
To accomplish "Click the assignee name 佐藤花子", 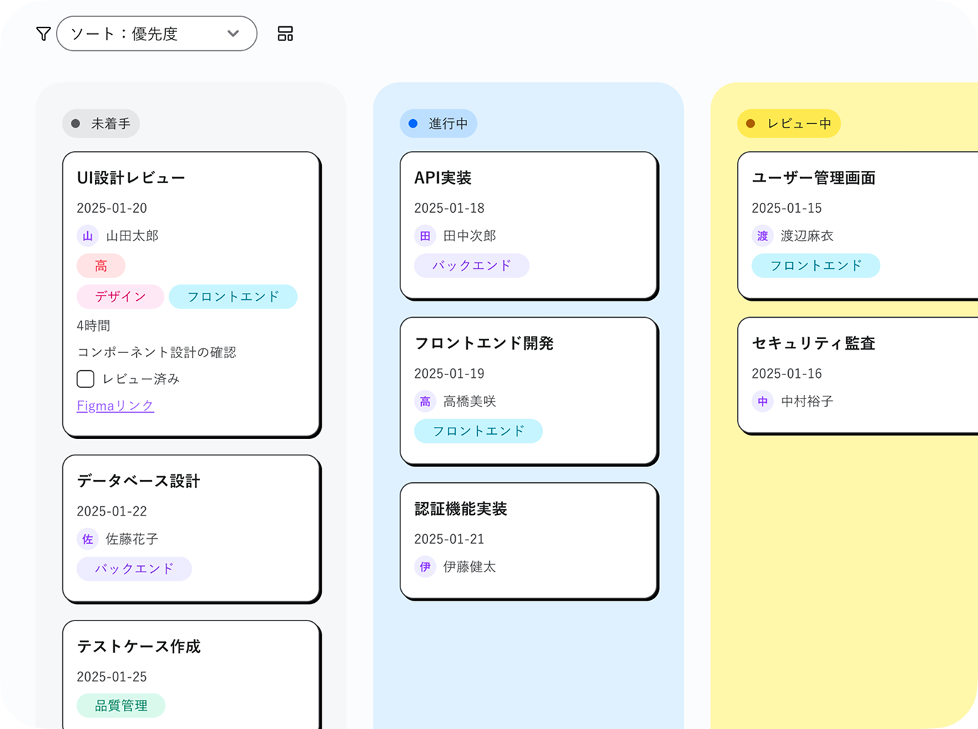I will click(x=132, y=539).
